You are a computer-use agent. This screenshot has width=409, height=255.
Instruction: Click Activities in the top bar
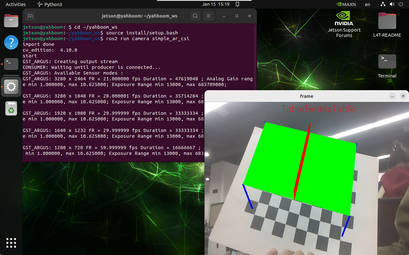tap(16, 4)
